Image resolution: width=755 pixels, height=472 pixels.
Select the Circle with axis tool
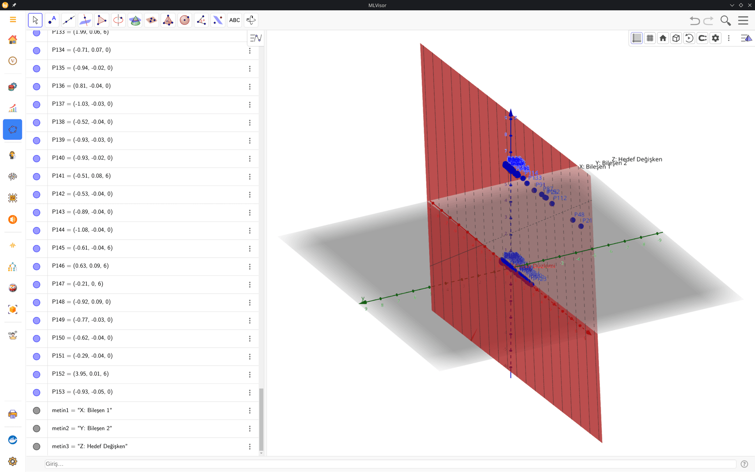[118, 20]
